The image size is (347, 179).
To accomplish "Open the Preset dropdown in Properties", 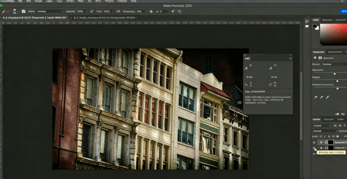I will (334, 64).
